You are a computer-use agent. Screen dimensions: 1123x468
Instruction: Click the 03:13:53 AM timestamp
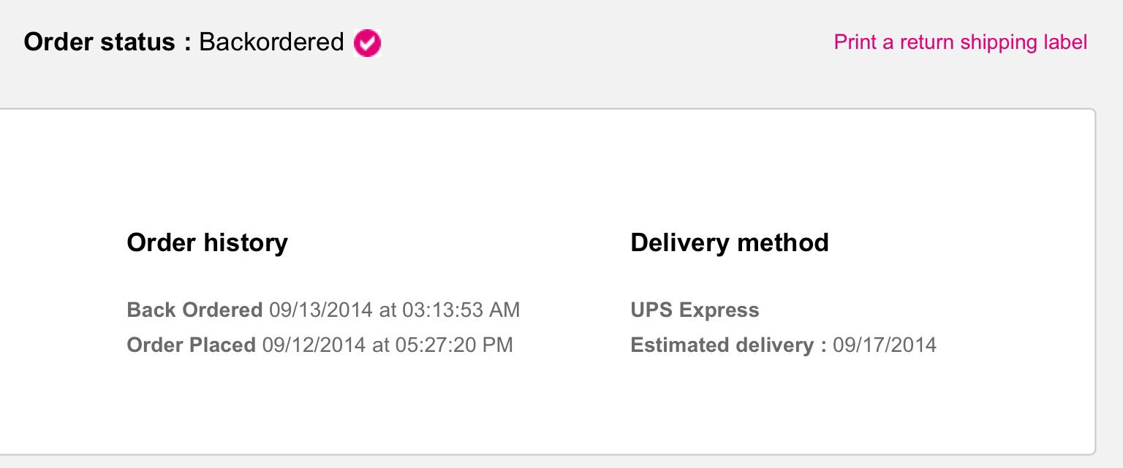[461, 310]
